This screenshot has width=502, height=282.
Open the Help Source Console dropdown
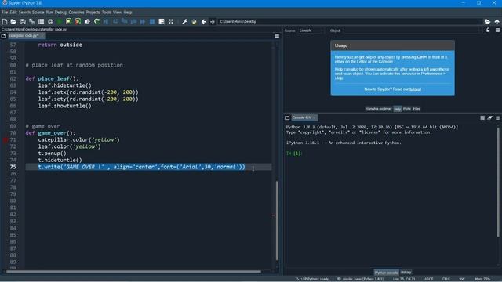coord(310,31)
